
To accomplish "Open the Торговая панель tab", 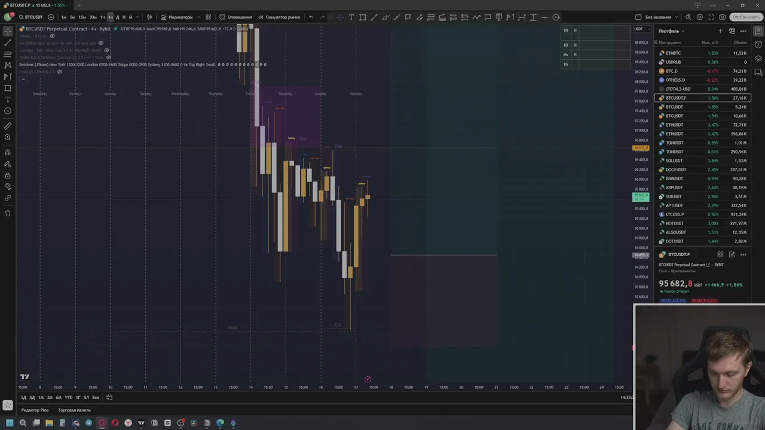I will pyautogui.click(x=74, y=410).
